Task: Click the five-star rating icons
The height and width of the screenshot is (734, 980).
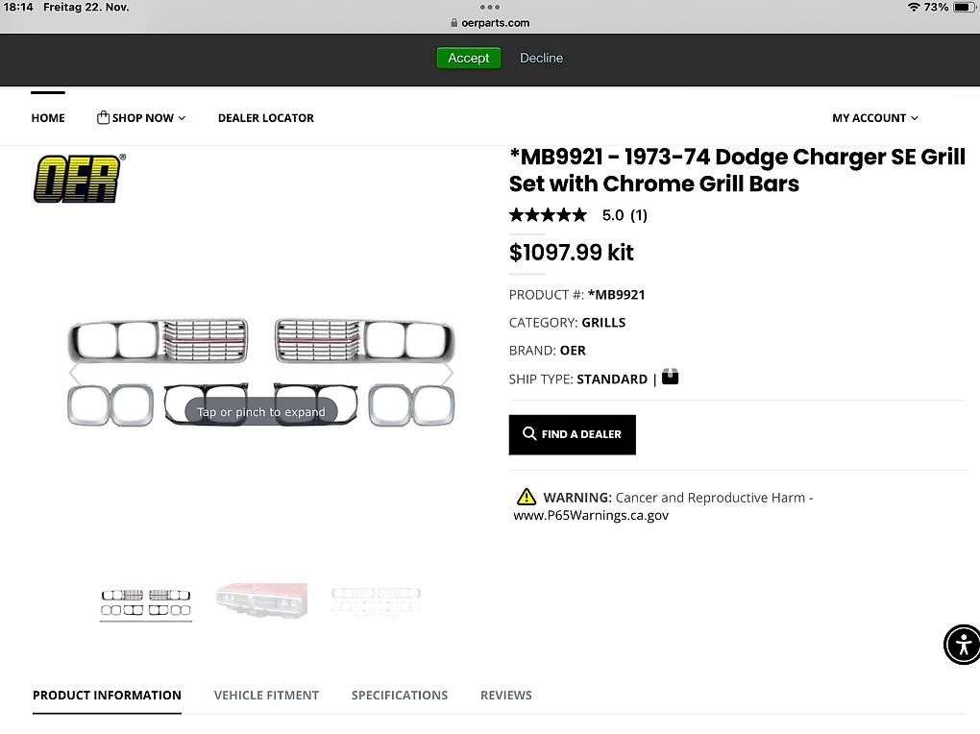Action: point(548,215)
